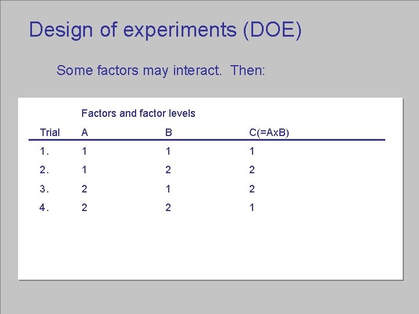Select trial '3.' row label
The width and height of the screenshot is (419, 314).
pyautogui.click(x=45, y=189)
